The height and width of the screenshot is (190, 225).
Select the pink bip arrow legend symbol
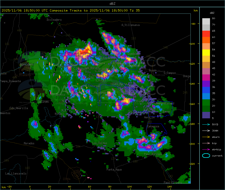[x=206, y=143]
